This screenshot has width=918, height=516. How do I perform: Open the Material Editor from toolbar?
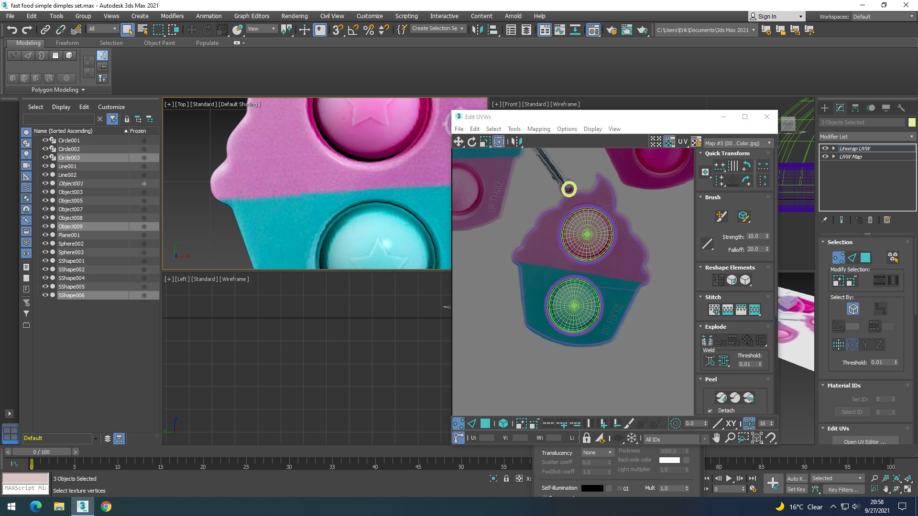click(x=593, y=30)
